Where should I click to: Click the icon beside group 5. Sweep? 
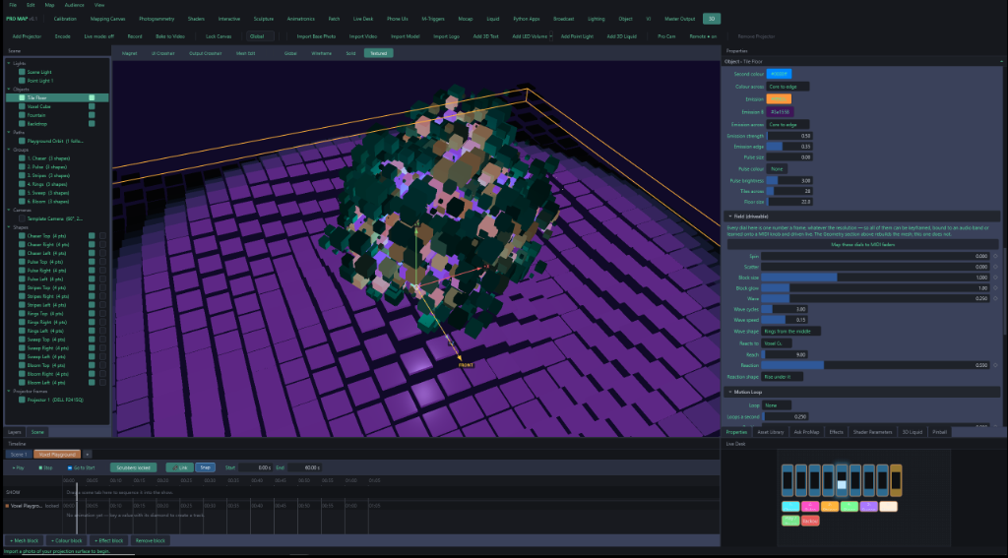pyautogui.click(x=22, y=193)
